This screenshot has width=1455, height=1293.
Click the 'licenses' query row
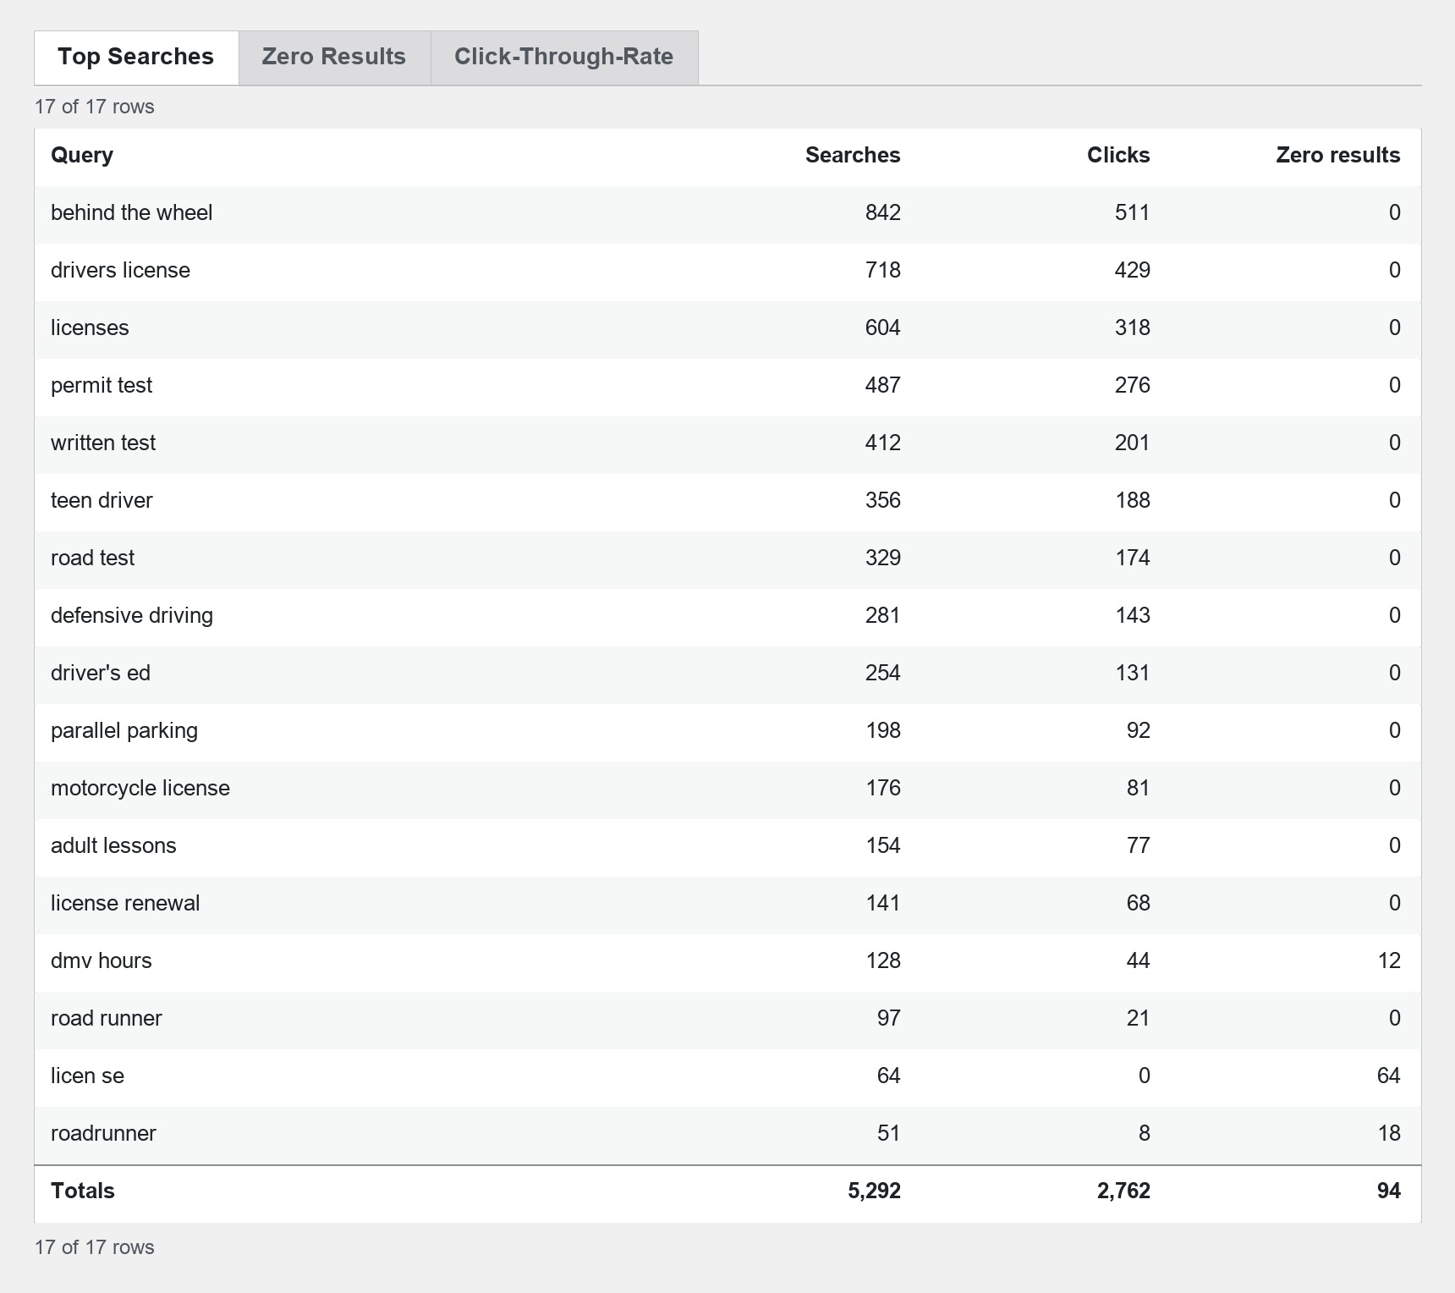click(x=727, y=328)
